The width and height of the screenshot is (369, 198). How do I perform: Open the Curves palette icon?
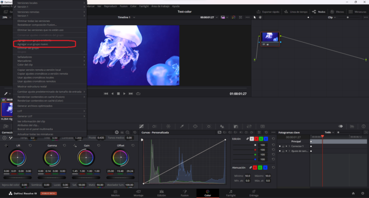(x=141, y=126)
